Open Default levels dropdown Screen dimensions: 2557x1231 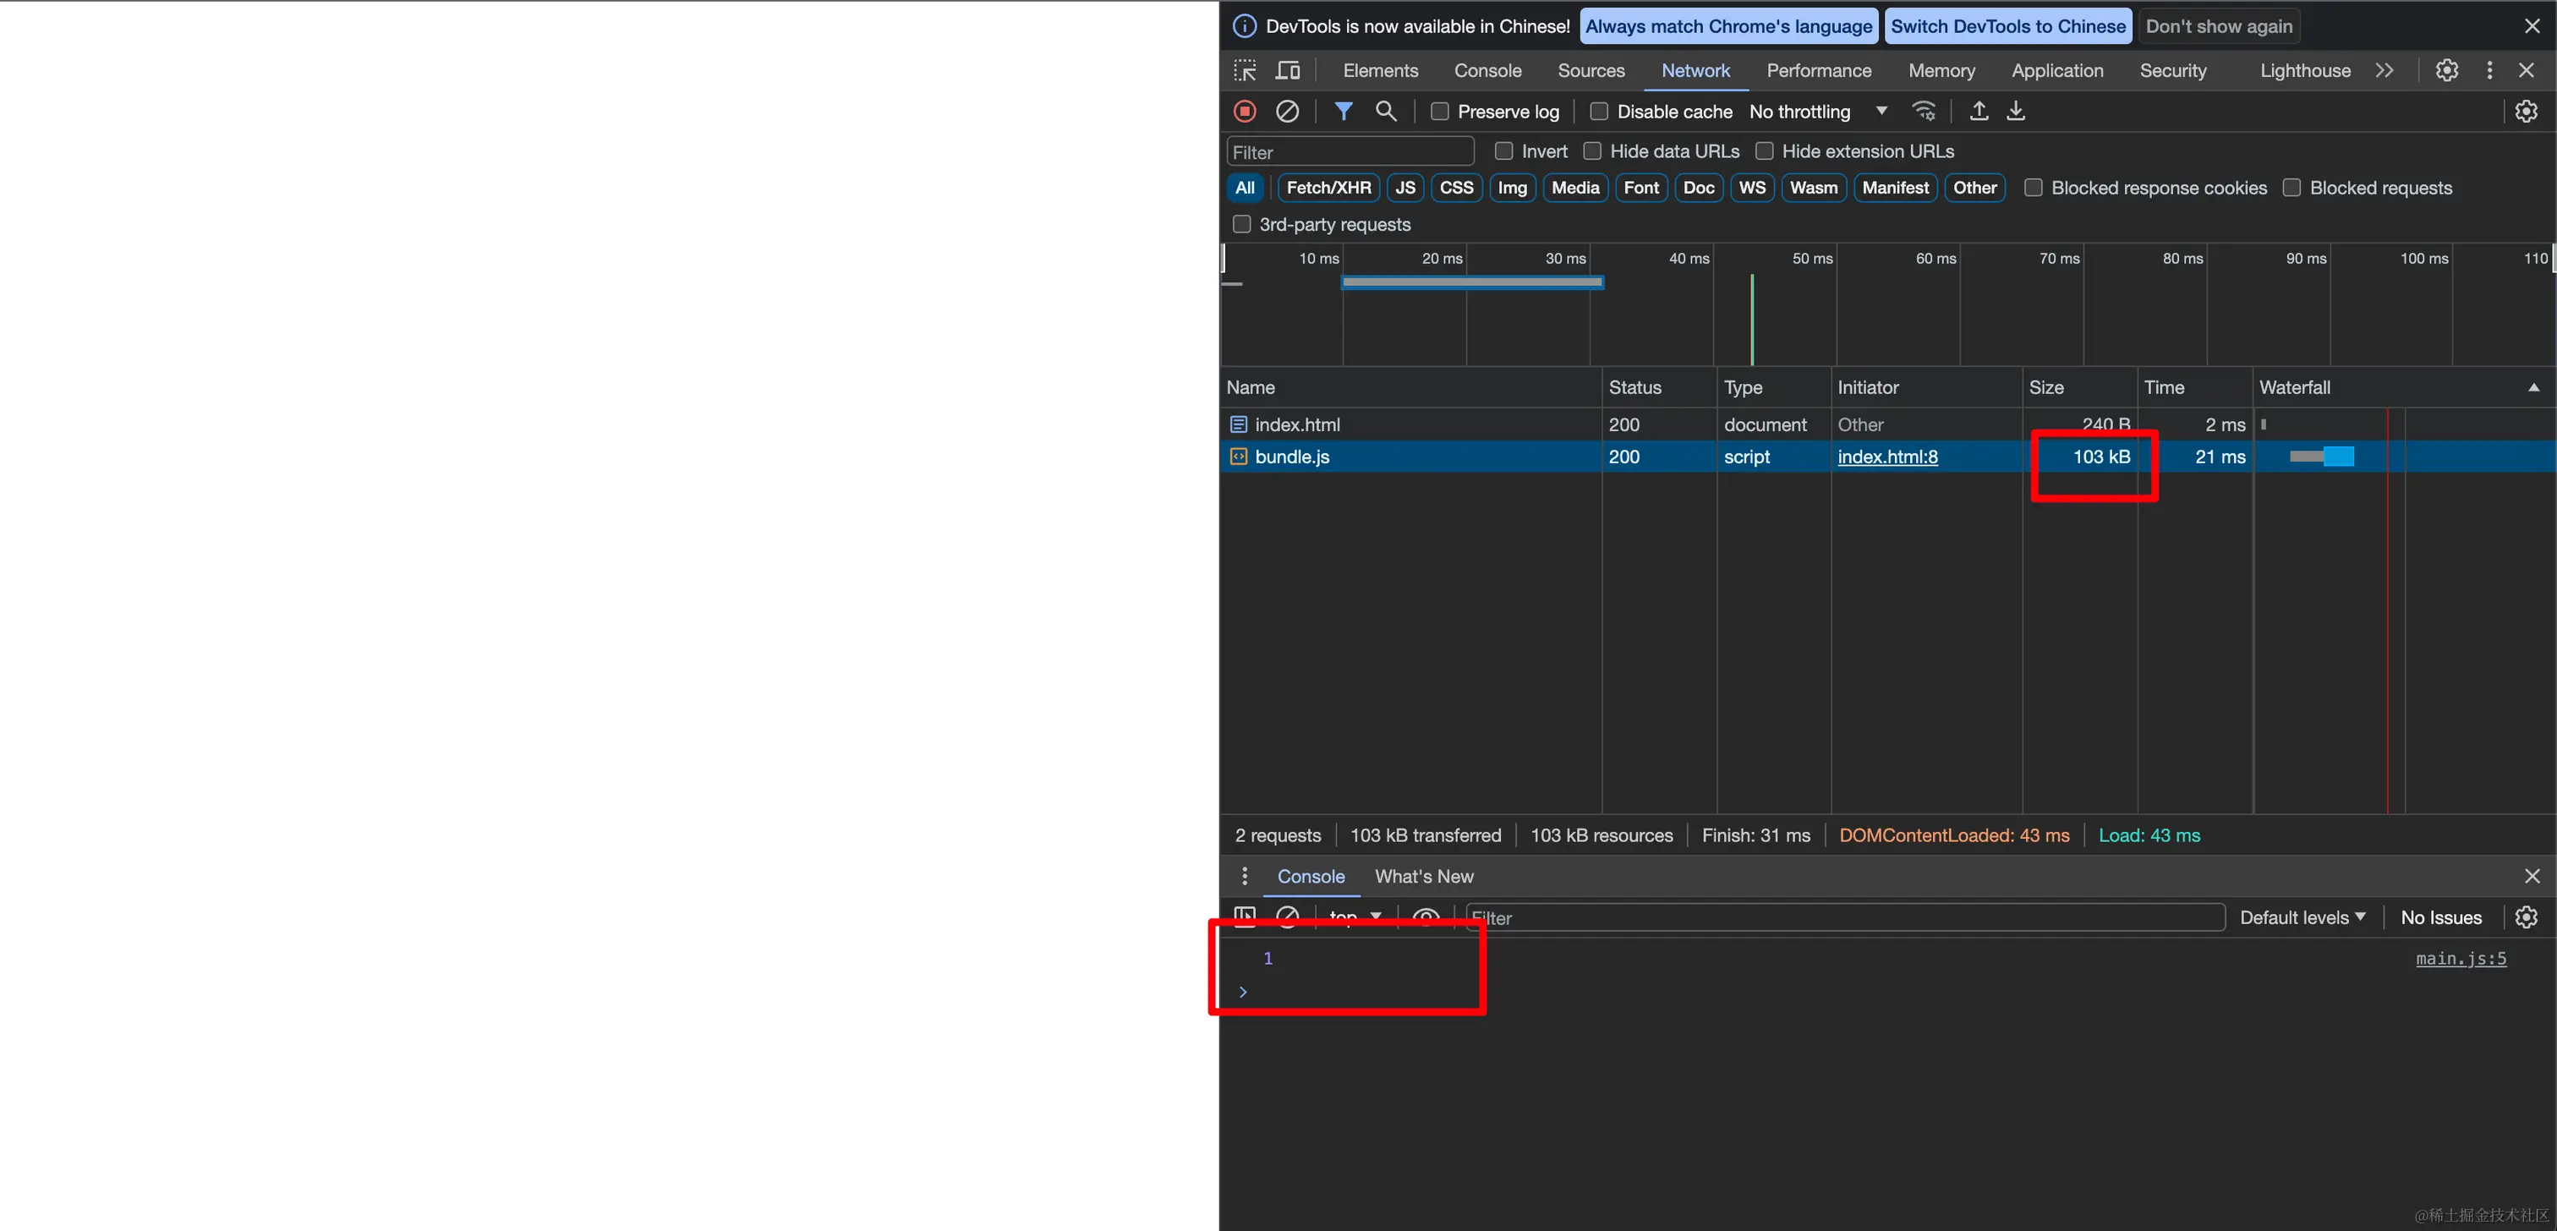click(x=2302, y=918)
